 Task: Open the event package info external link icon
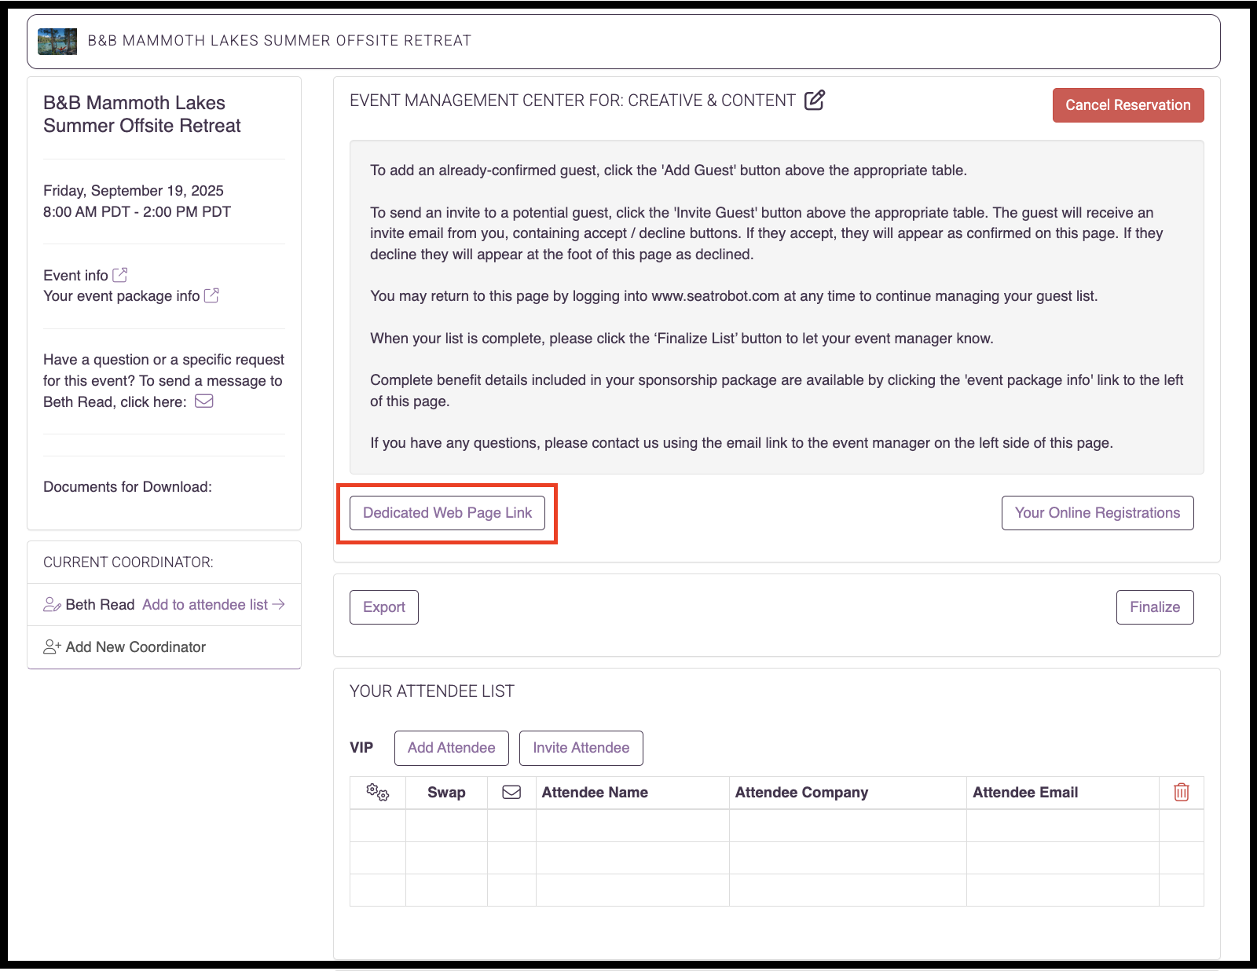click(211, 295)
